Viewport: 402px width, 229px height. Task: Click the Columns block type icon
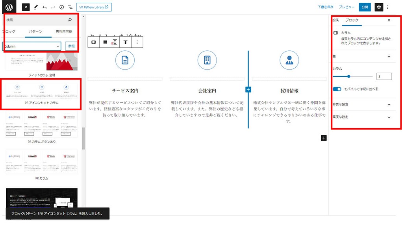click(x=94, y=42)
